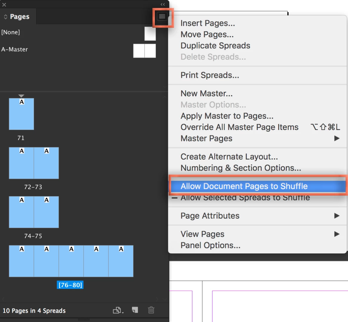Viewport: 348px width, 322px height.
Task: Click the [None] master label
Action: coord(10,32)
